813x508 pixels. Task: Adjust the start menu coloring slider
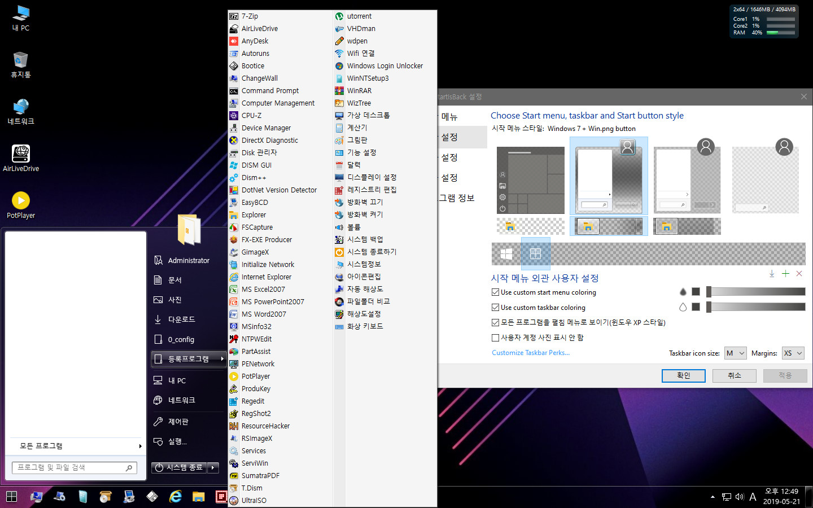point(755,292)
